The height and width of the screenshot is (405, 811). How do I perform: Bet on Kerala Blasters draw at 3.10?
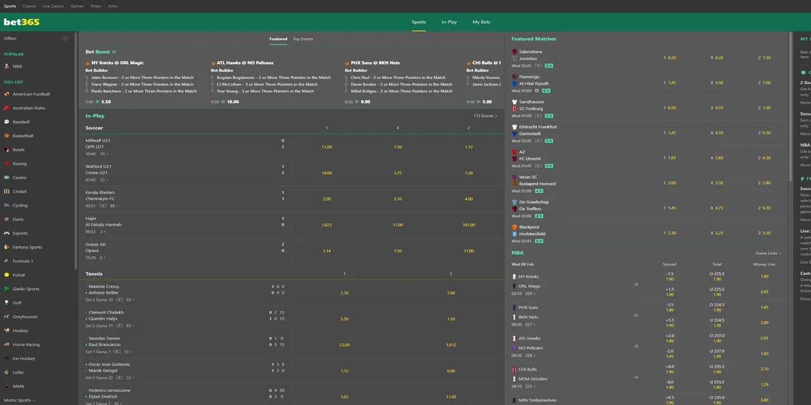coord(398,199)
